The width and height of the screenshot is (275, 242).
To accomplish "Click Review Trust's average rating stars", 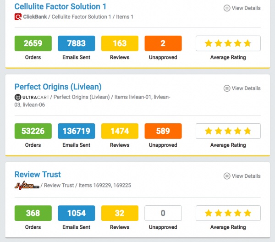I will [x=228, y=213].
